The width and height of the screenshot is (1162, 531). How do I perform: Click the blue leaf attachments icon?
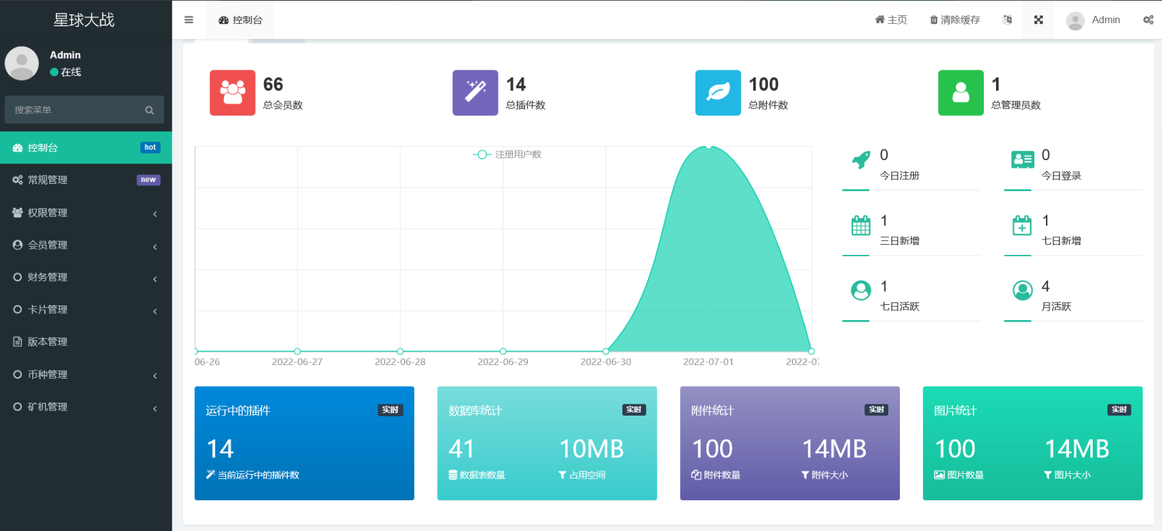click(x=718, y=93)
